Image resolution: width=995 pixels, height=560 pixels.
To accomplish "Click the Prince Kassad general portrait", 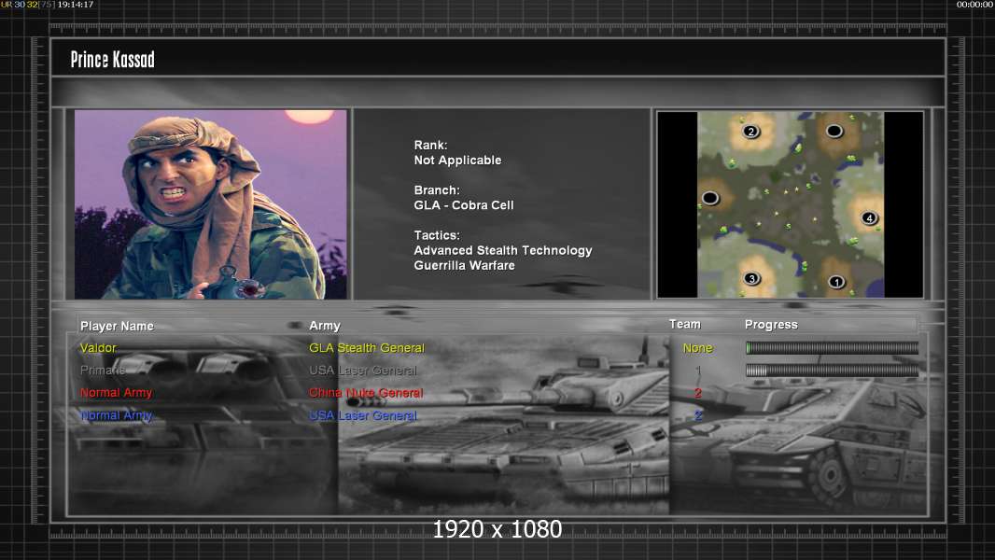I will click(211, 204).
